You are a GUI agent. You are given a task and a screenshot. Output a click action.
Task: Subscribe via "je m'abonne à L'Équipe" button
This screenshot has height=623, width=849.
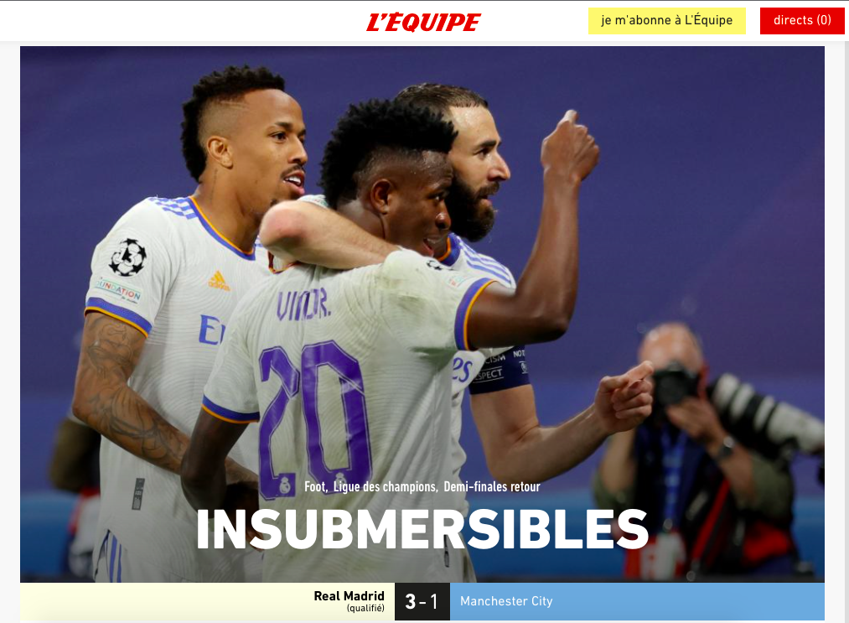coord(666,21)
